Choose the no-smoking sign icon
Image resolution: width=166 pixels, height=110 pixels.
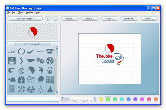(x=21, y=70)
